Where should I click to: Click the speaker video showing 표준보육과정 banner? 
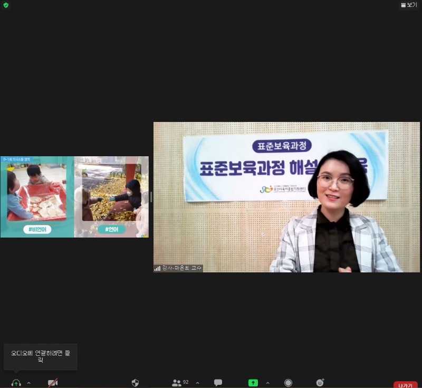coord(286,197)
